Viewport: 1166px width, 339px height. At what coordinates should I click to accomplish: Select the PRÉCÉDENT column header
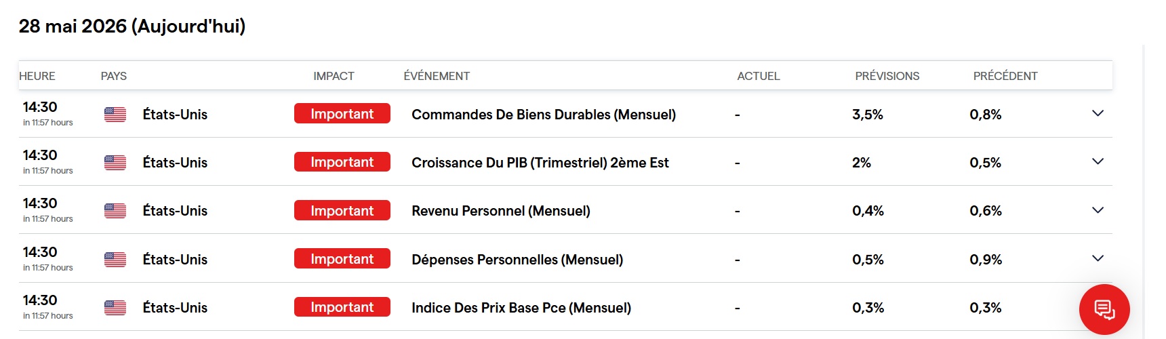[1005, 76]
